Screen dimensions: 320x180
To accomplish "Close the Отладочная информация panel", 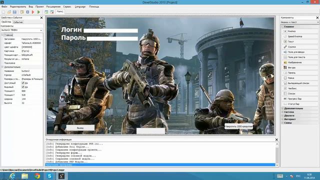I will [x=276, y=139].
